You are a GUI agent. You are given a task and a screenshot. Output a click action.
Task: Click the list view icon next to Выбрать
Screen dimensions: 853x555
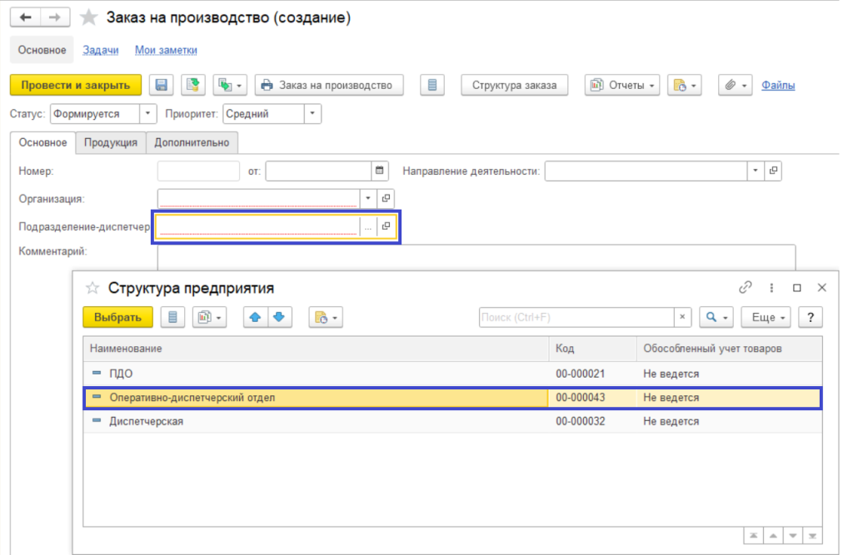pyautogui.click(x=172, y=318)
